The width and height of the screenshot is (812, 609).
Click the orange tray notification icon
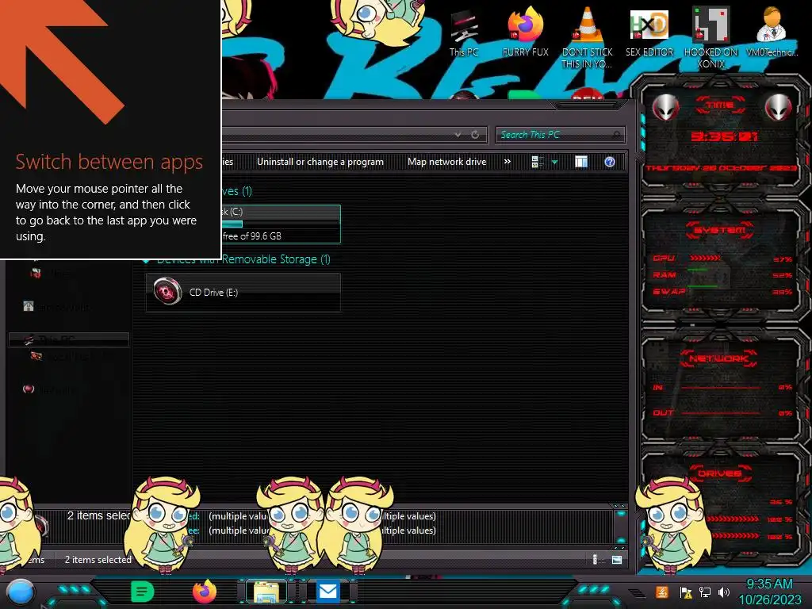click(662, 592)
